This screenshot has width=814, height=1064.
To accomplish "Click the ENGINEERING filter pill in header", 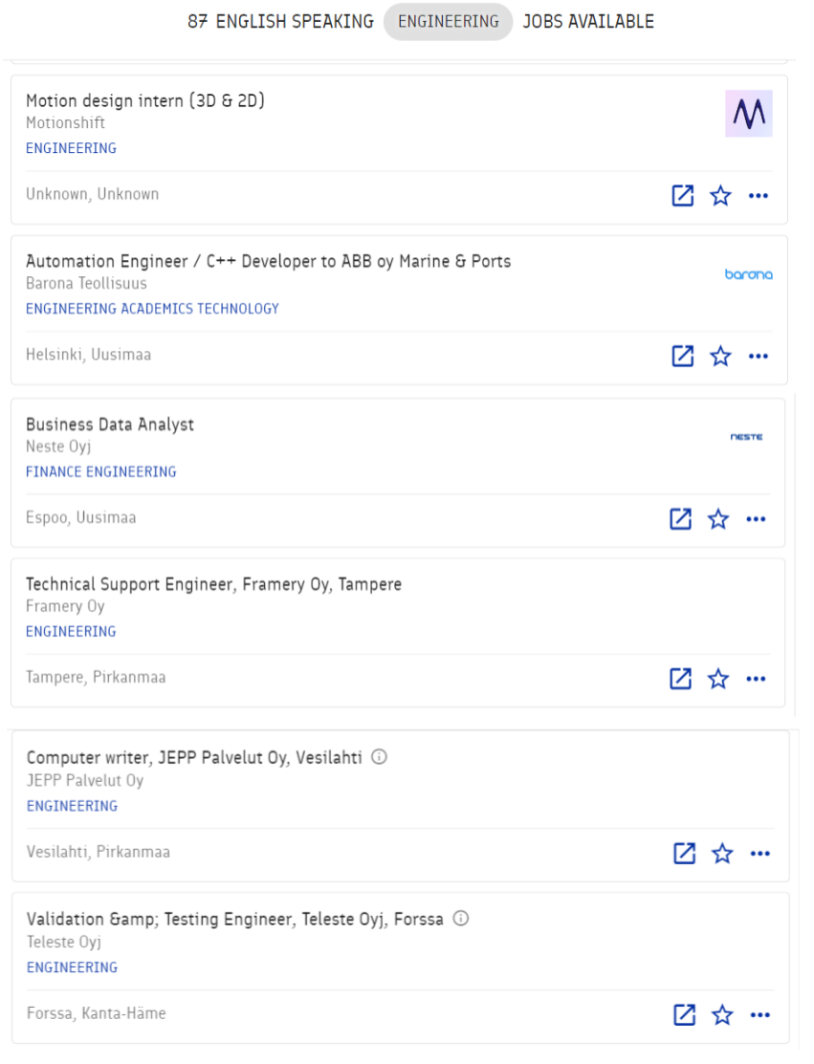I will click(x=448, y=21).
